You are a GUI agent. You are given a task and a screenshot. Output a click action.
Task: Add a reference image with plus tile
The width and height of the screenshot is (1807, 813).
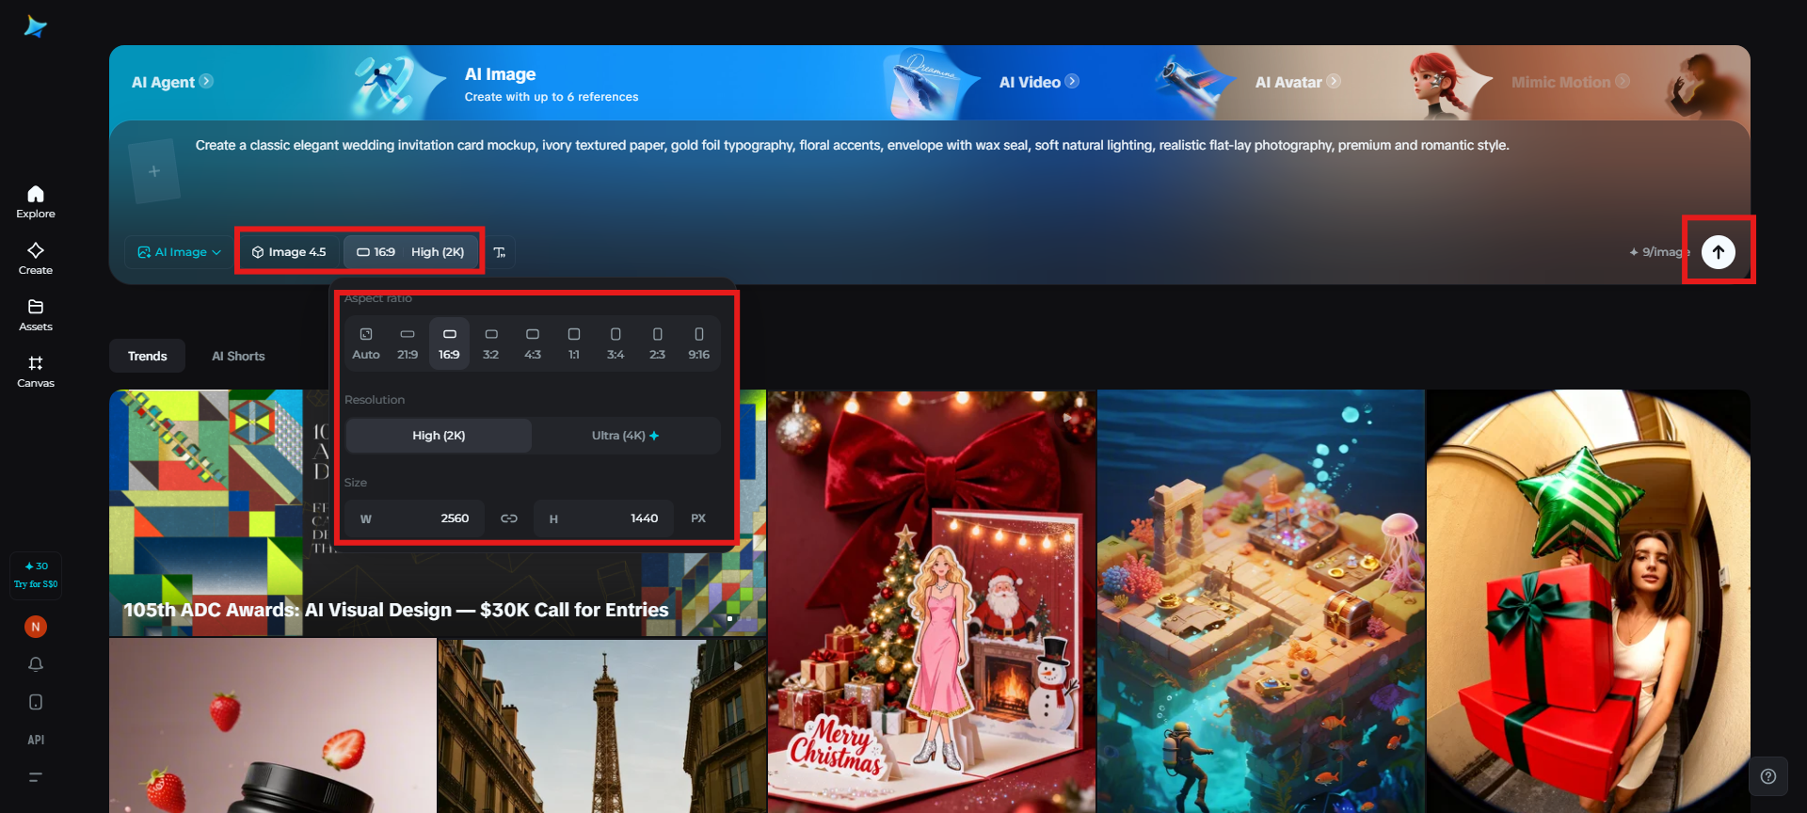tap(154, 171)
